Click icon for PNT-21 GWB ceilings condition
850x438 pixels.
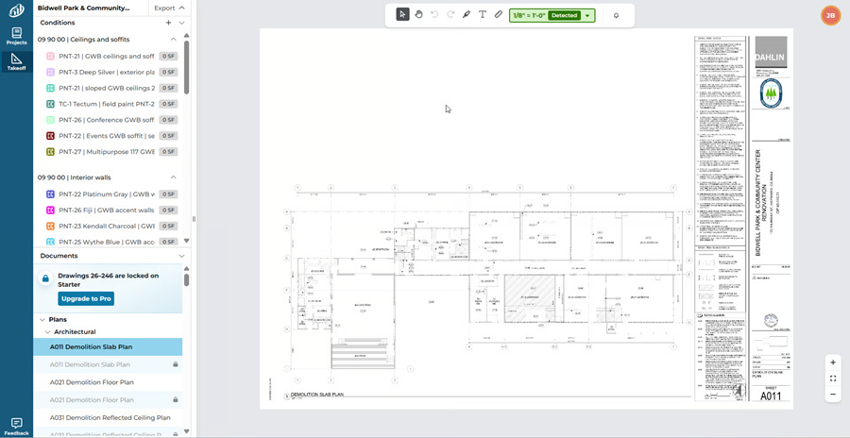tap(50, 56)
